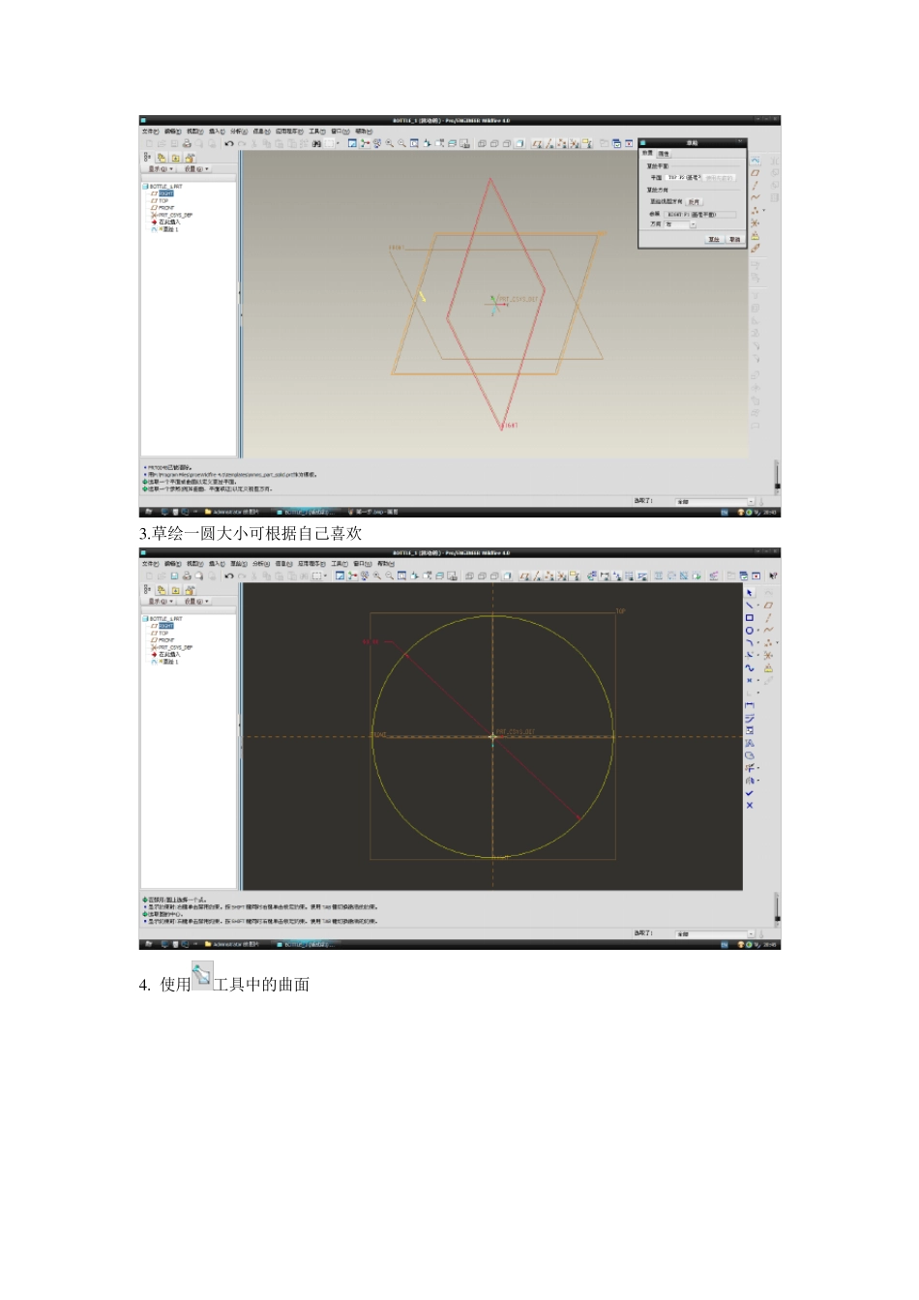Screen dimensions: 919x1300
Task: Open the 文件 menu in the top screenshot
Action: click(151, 132)
